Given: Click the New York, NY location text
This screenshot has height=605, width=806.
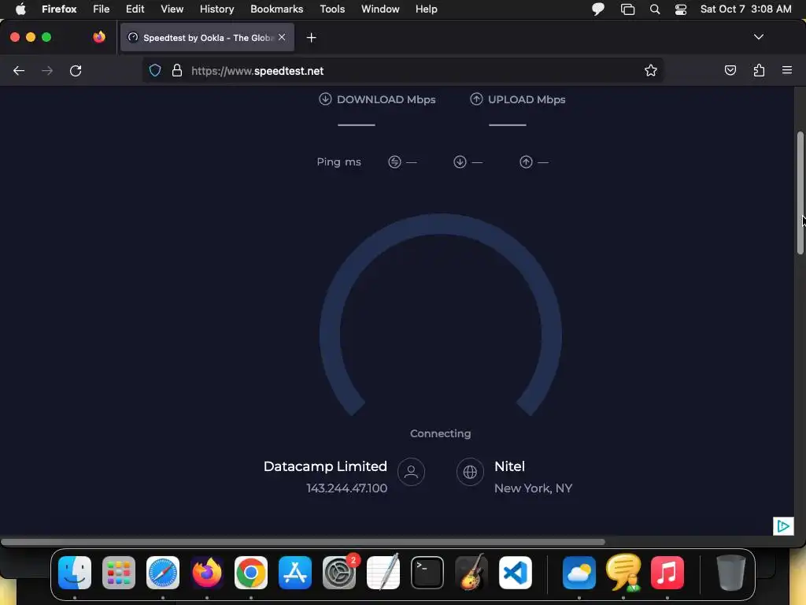Looking at the screenshot, I should click(533, 488).
